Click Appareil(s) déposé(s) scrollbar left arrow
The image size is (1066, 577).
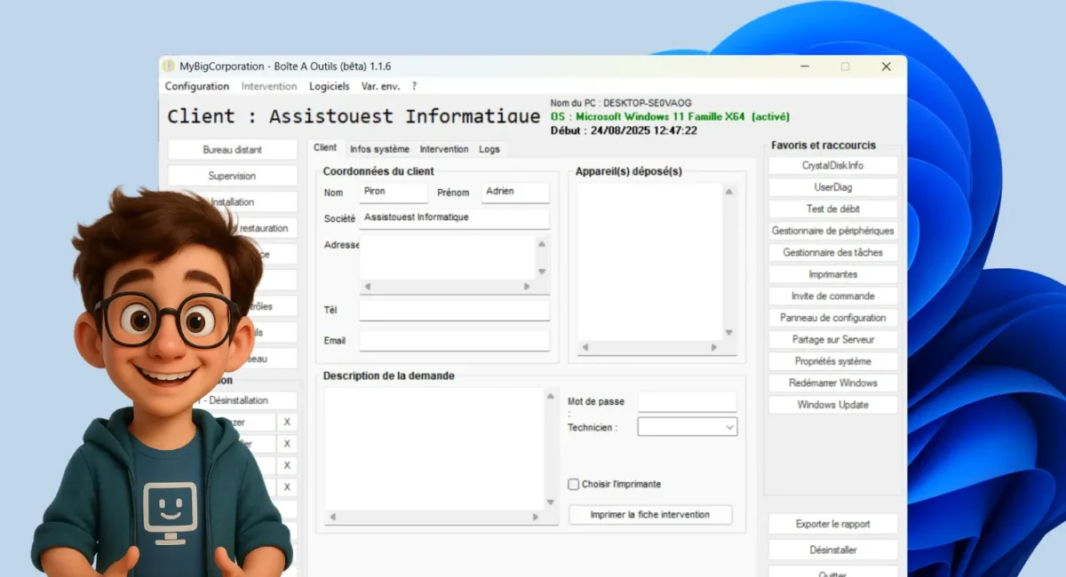[x=584, y=348]
